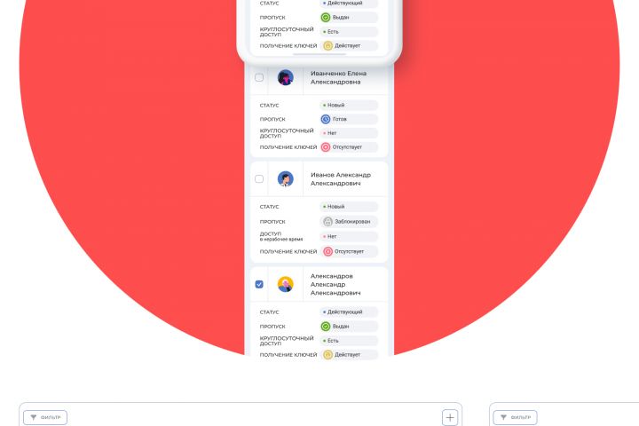Expand the 'Новый' status pill for Иванченко
Screen dimensions: 639x426
click(349, 106)
